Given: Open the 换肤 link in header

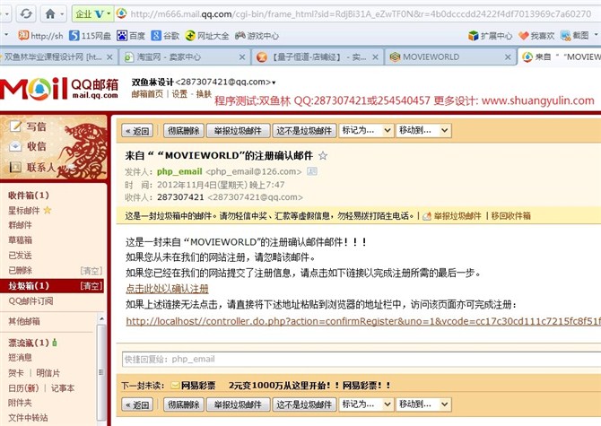Looking at the screenshot, I should click(x=204, y=94).
